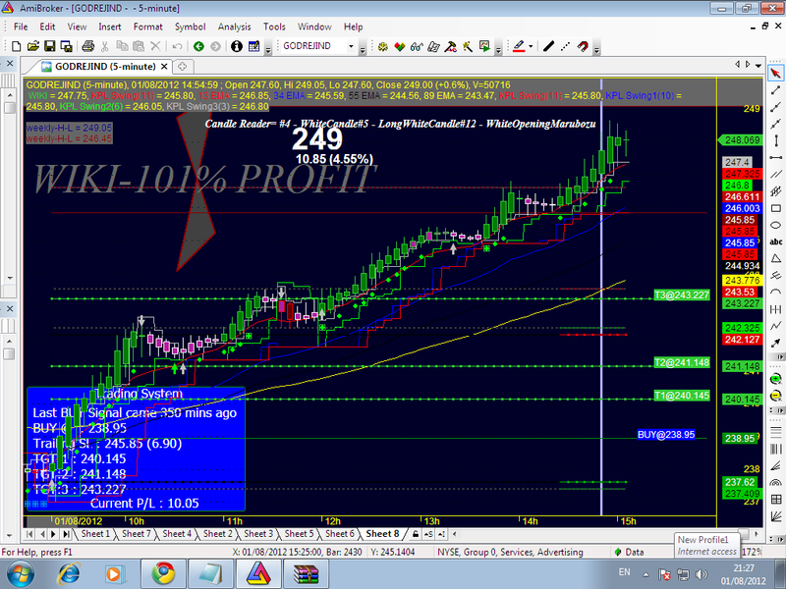
Task: Save with the single floppy disk icon
Action: click(50, 46)
